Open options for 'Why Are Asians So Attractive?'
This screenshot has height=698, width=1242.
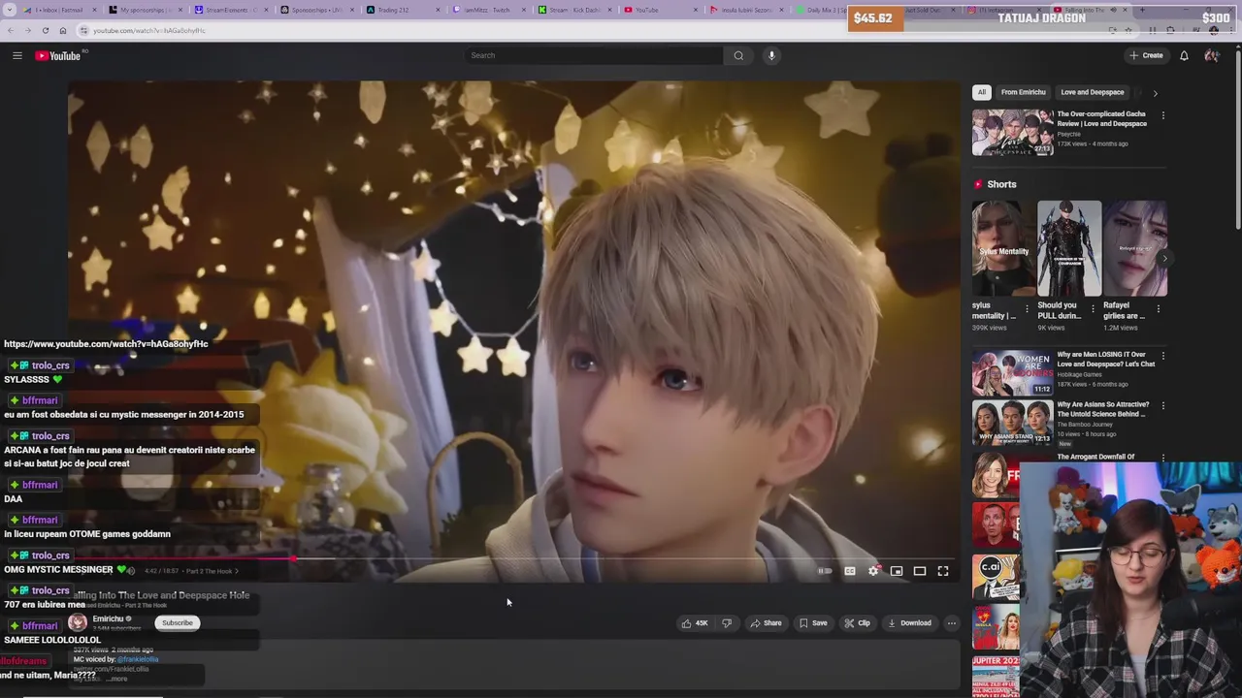pyautogui.click(x=1163, y=406)
